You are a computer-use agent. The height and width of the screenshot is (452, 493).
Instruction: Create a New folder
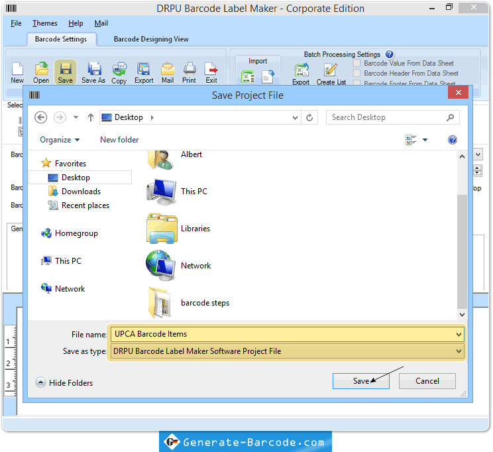tap(119, 140)
